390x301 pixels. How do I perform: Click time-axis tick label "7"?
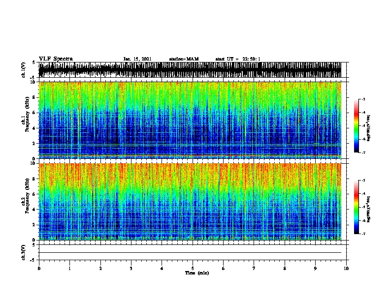pyautogui.click(x=254, y=268)
